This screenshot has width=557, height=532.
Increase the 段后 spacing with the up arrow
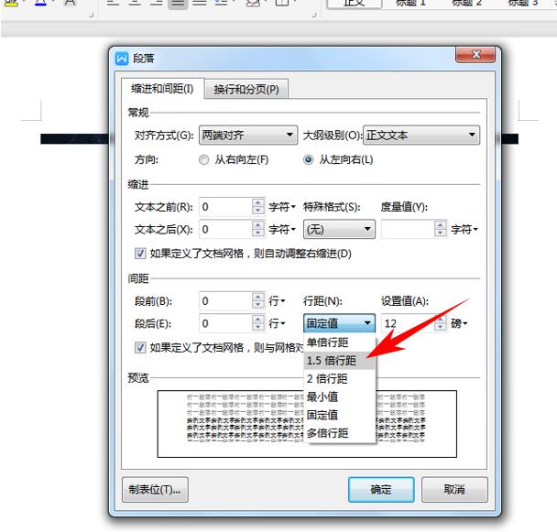(258, 320)
